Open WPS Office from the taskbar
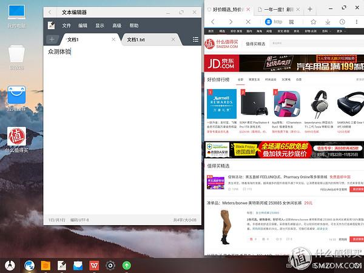 click(94, 265)
